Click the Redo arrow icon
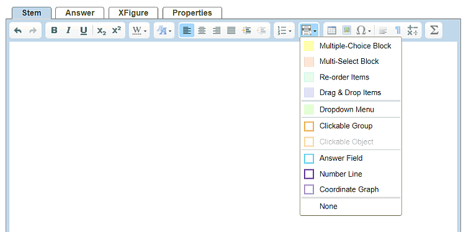466x232 pixels. click(33, 30)
